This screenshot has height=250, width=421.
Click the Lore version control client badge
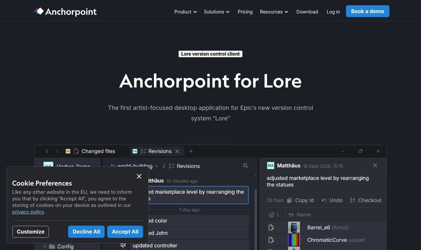(210, 54)
